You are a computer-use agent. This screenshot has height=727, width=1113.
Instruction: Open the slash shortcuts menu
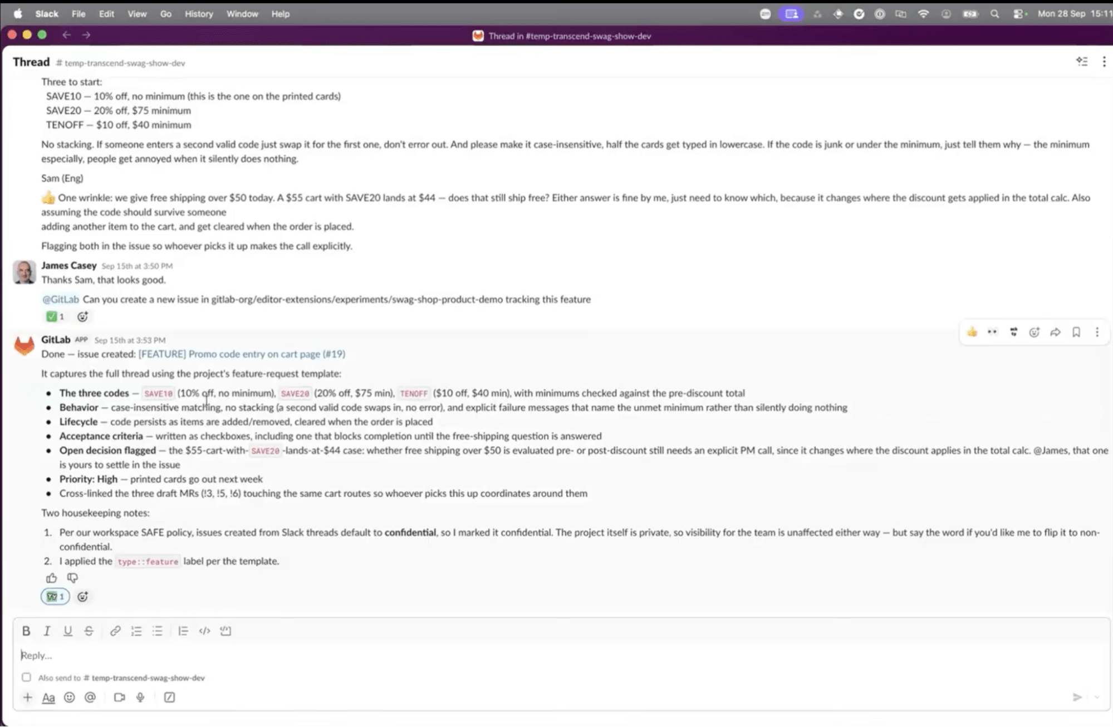(x=169, y=697)
